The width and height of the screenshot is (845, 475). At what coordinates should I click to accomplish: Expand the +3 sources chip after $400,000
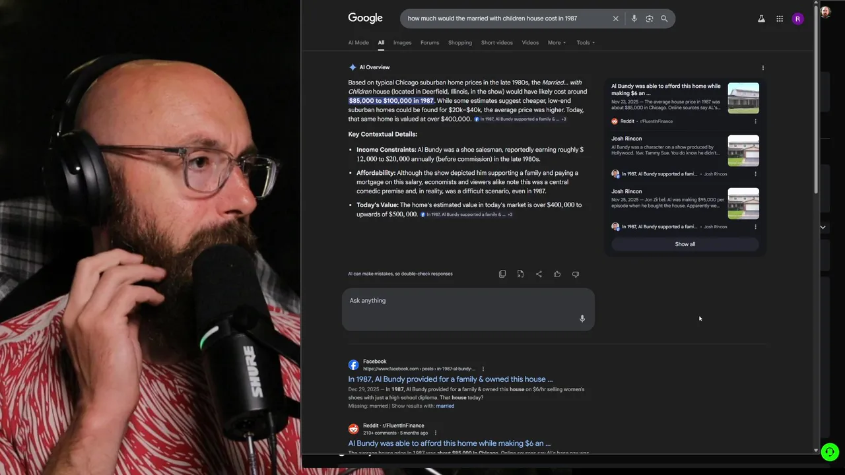pos(564,119)
